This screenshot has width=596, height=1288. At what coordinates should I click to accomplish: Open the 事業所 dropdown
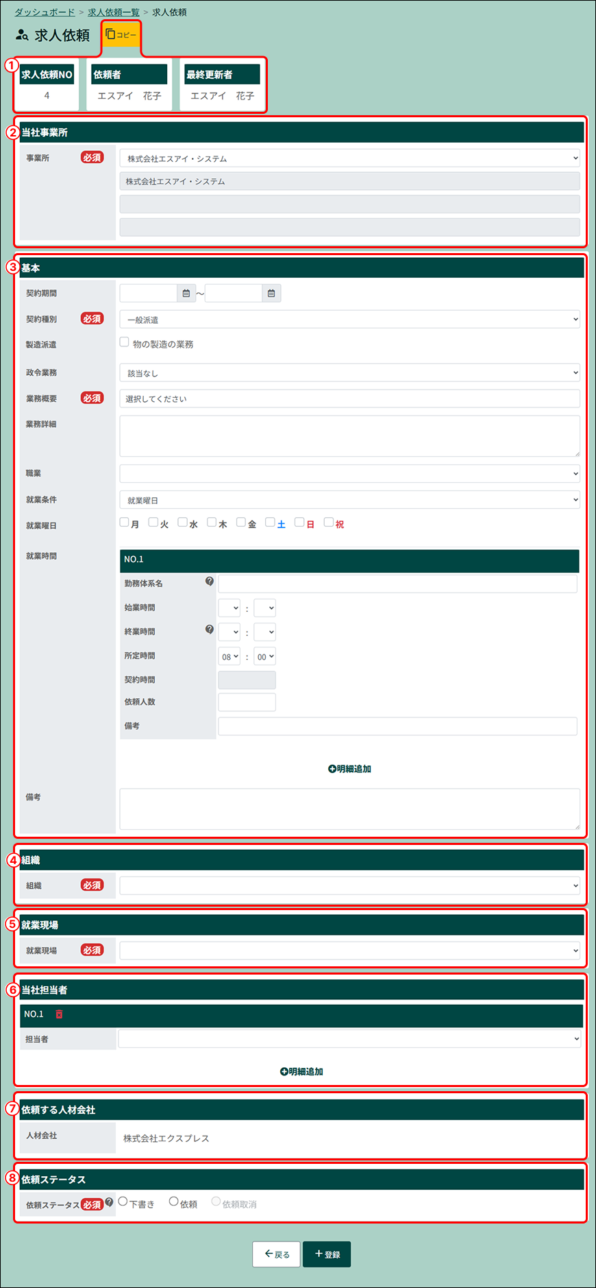point(349,158)
